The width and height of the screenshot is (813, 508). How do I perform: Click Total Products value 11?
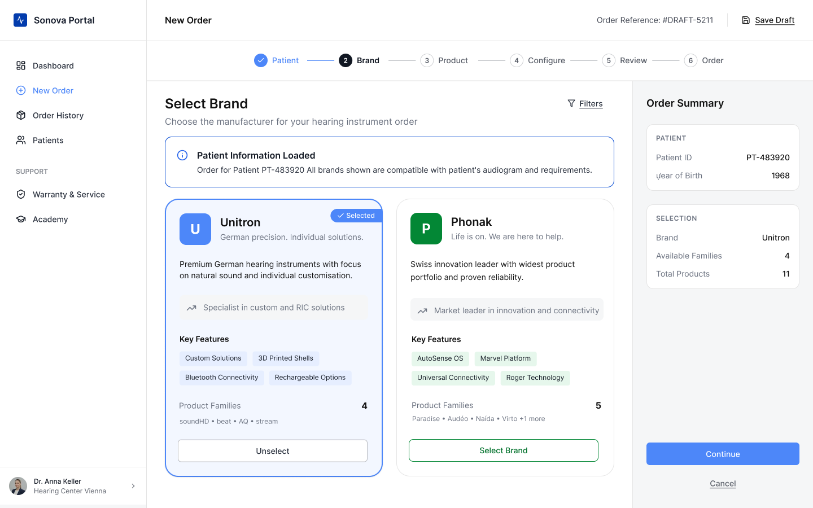(x=786, y=274)
